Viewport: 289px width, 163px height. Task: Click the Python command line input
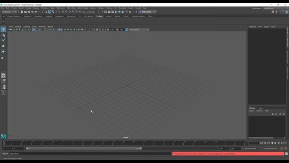90,154
